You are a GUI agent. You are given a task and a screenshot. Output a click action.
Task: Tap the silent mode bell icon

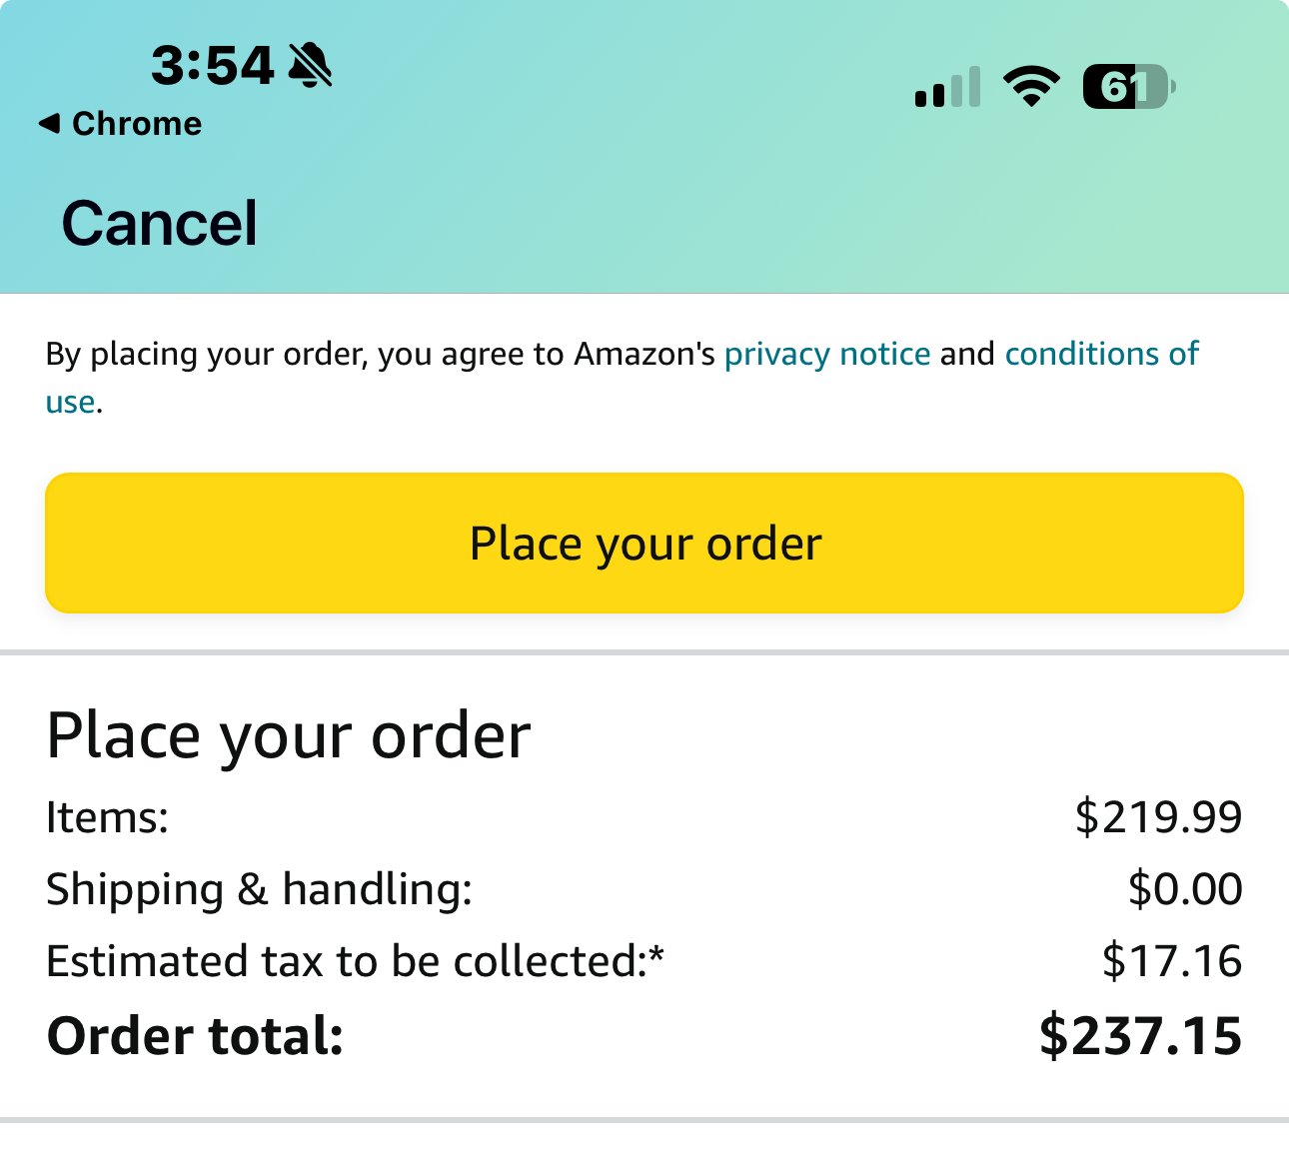[x=310, y=65]
